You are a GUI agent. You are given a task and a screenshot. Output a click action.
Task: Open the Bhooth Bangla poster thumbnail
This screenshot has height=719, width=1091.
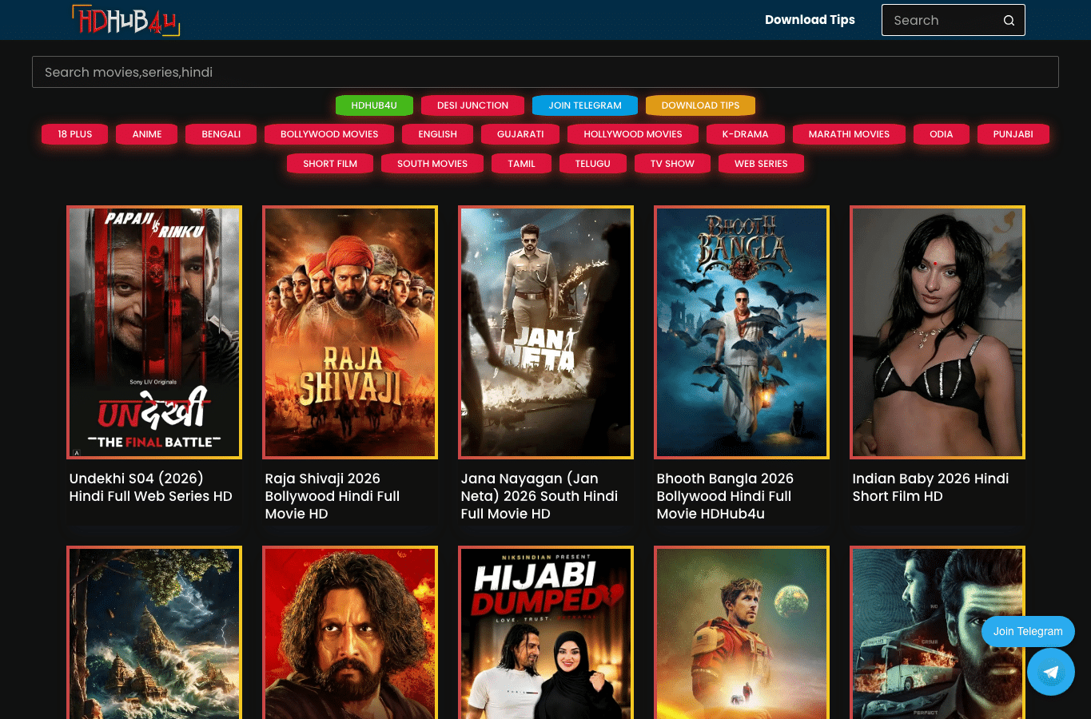click(742, 332)
